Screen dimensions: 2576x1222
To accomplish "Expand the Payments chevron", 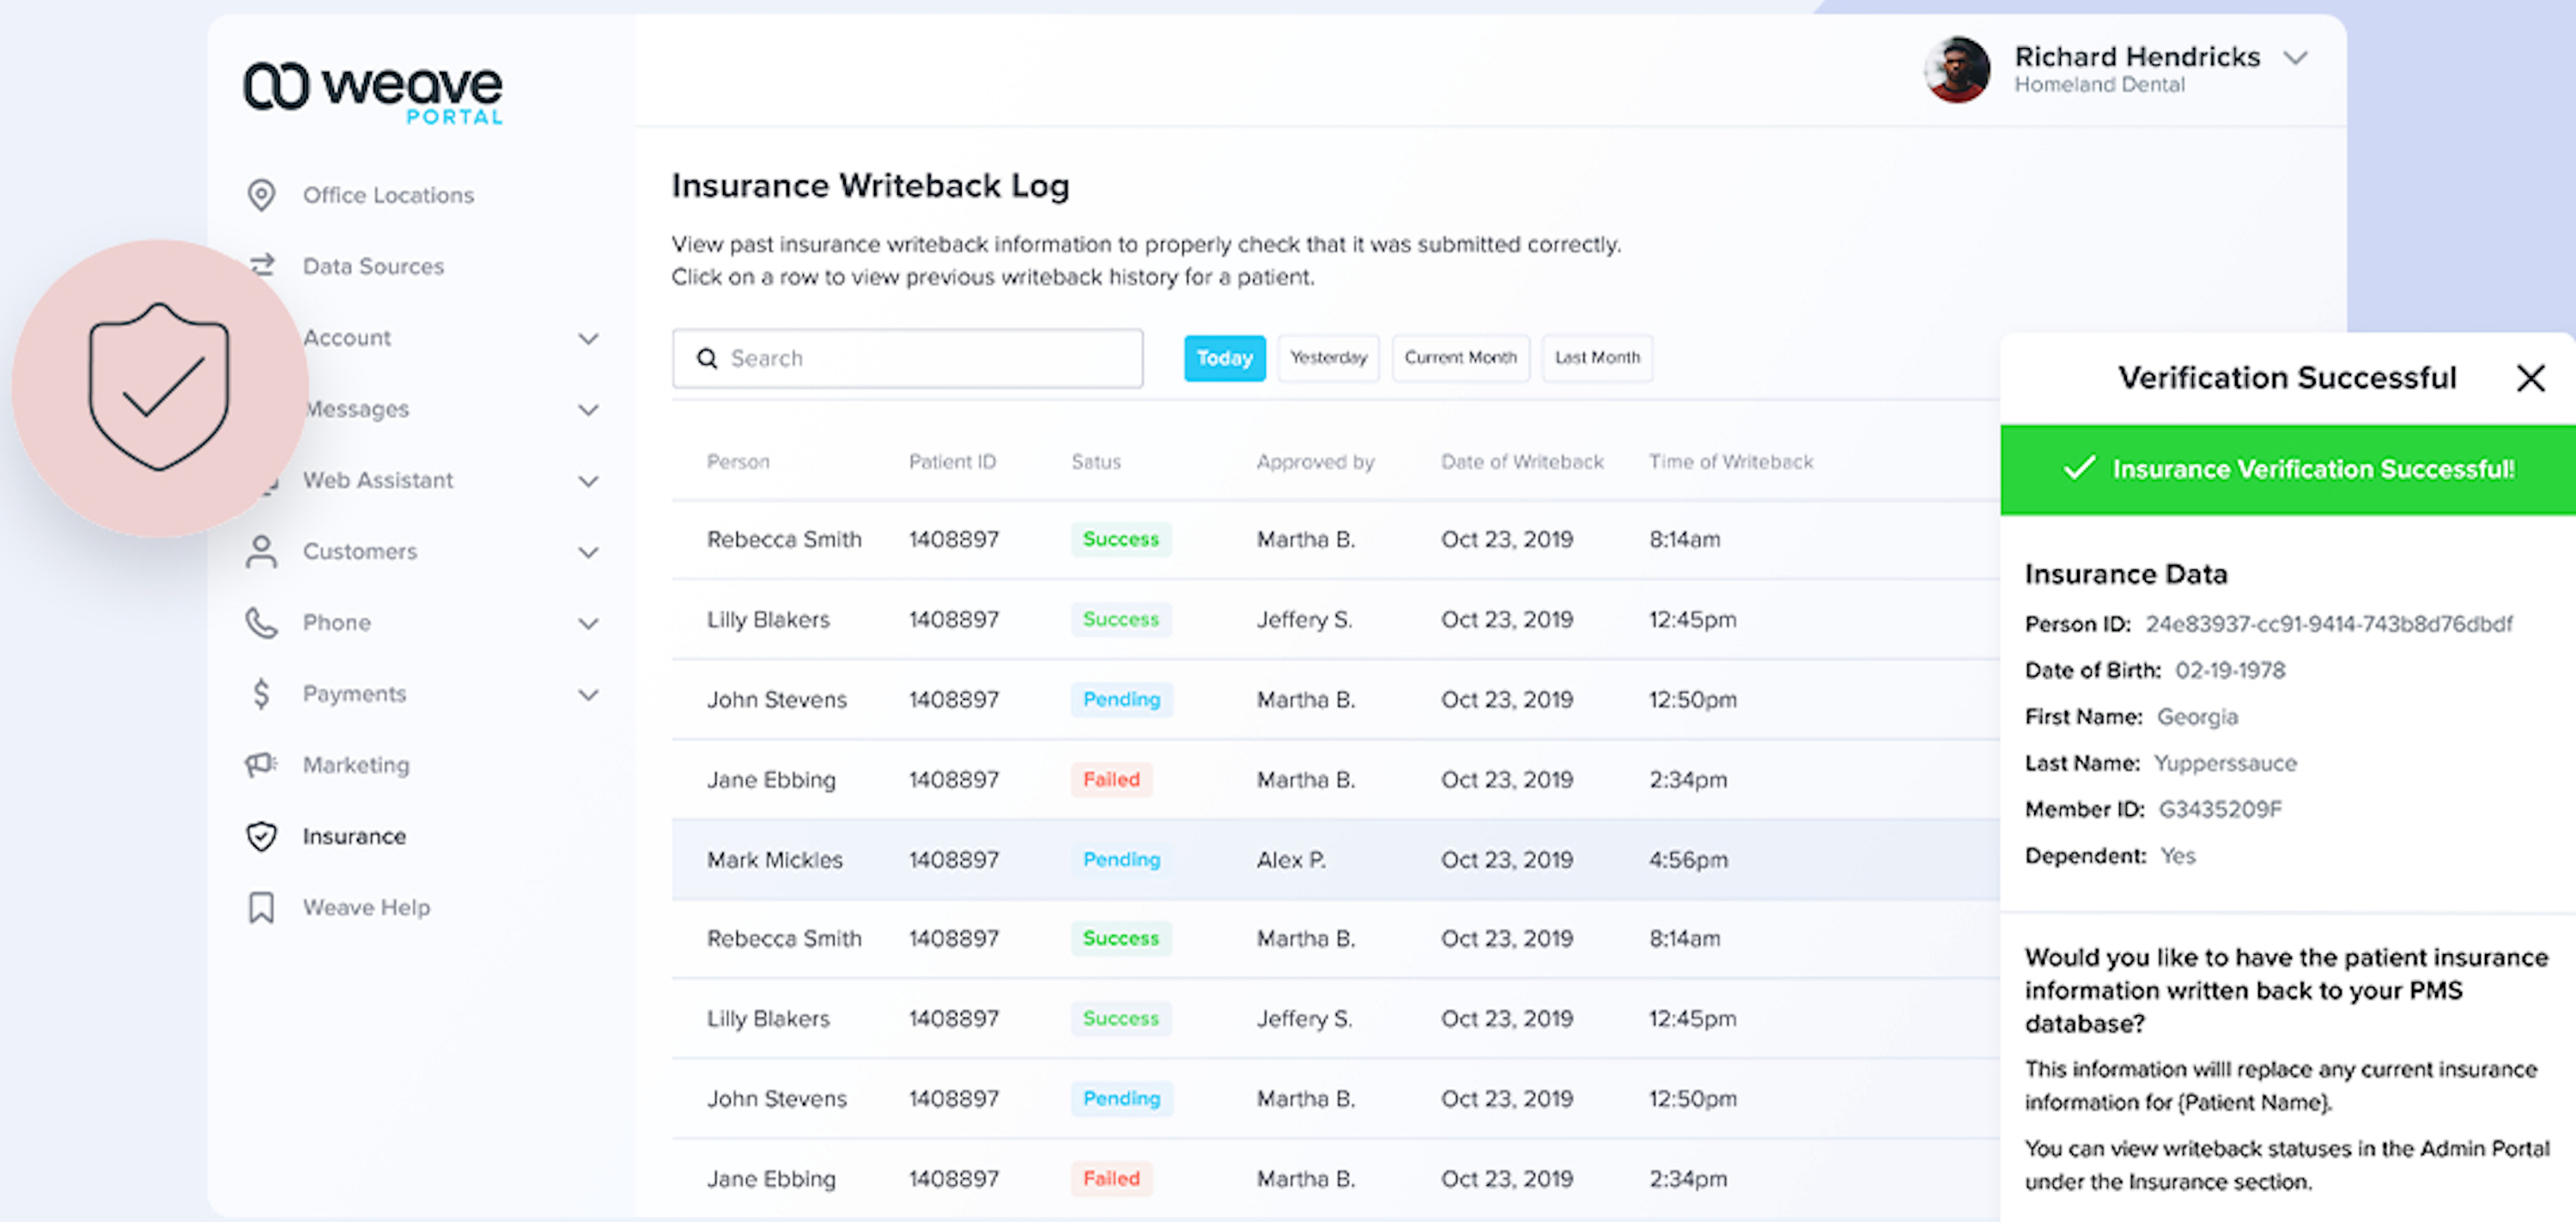I will (589, 694).
